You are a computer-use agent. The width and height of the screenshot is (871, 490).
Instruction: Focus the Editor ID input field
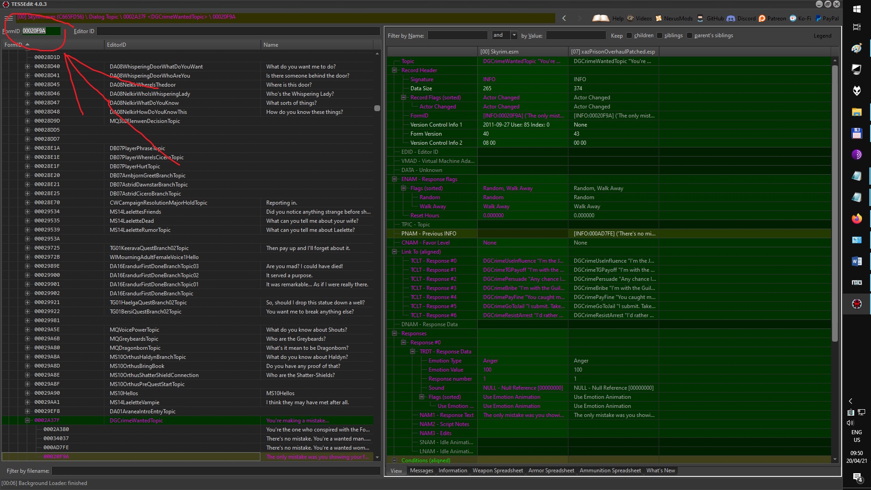238,31
